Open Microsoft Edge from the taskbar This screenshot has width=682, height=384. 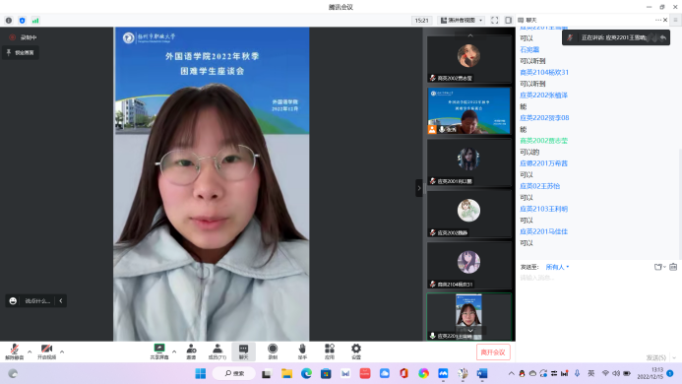(x=306, y=373)
